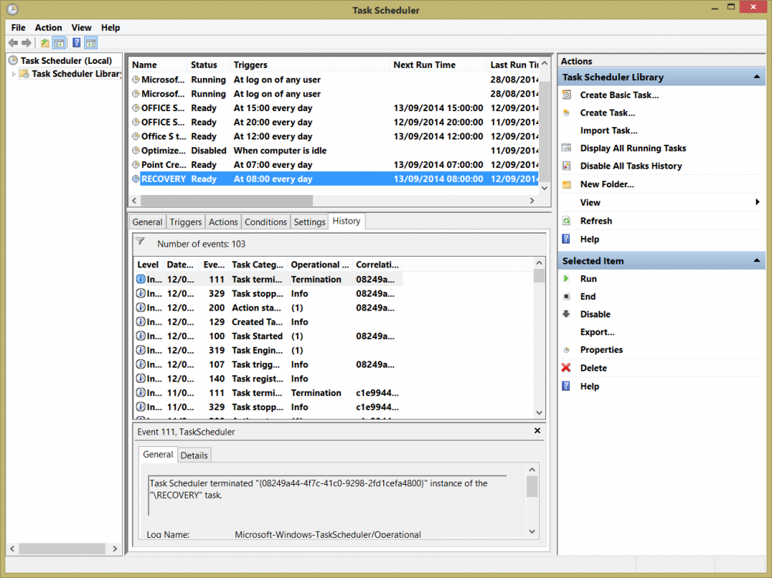Click Disable All Tasks History

click(631, 166)
